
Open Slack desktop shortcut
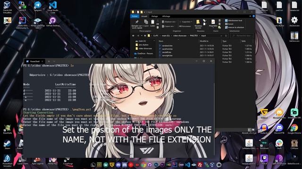[x=279, y=145]
